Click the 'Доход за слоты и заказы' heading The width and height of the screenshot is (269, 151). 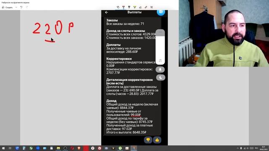pos(126,31)
